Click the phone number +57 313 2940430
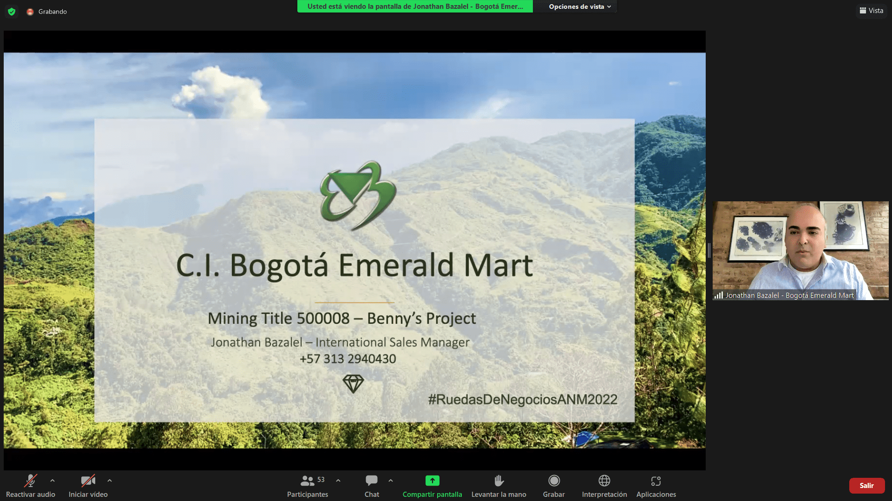 [348, 359]
